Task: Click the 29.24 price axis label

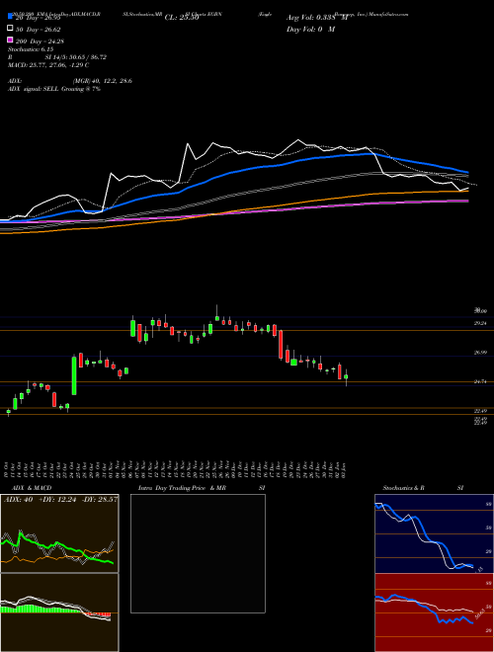Action: tap(480, 323)
